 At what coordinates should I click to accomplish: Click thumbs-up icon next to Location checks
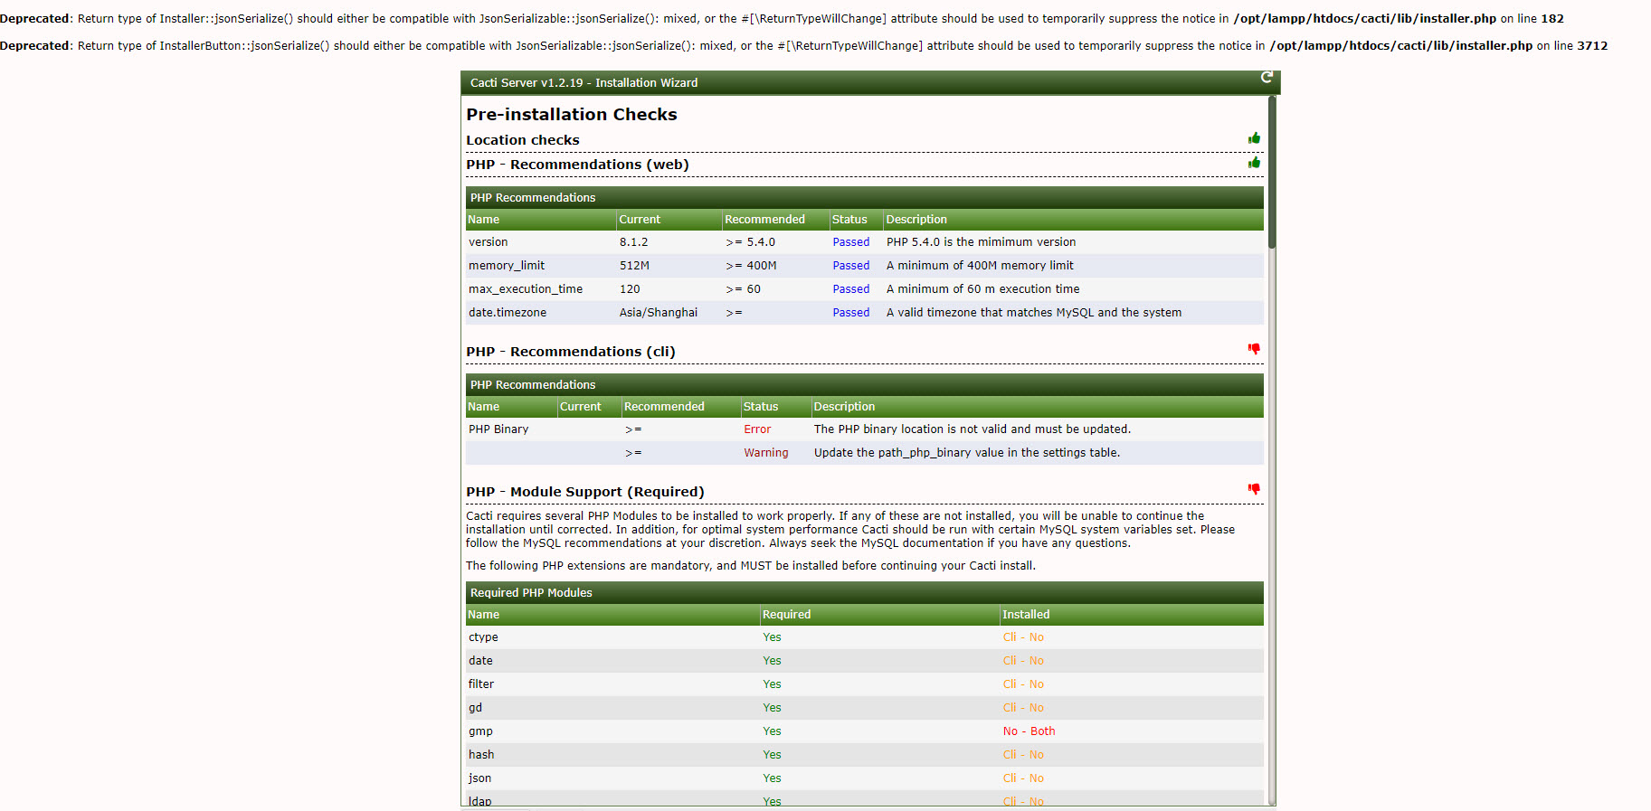point(1254,138)
